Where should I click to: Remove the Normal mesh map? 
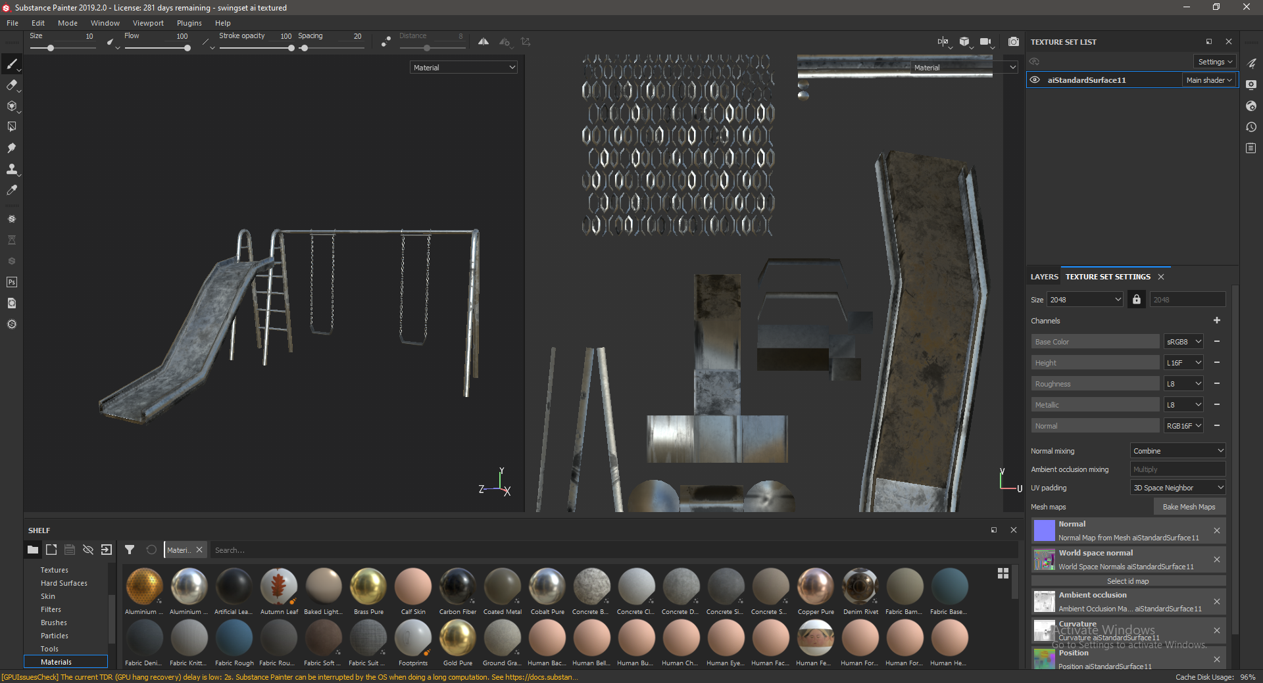click(1217, 530)
